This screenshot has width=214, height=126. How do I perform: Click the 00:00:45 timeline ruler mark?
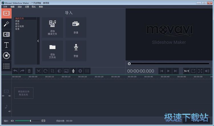click(x=165, y=77)
